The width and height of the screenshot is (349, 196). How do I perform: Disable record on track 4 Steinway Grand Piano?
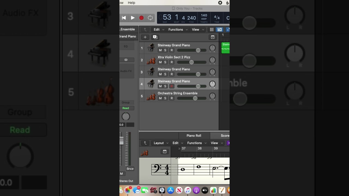(172, 86)
